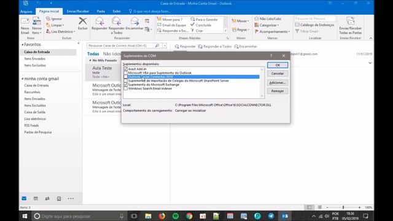This screenshot has width=393, height=221.
Task: Select Itens Enviados under Favoritos
Action: pos(35,59)
